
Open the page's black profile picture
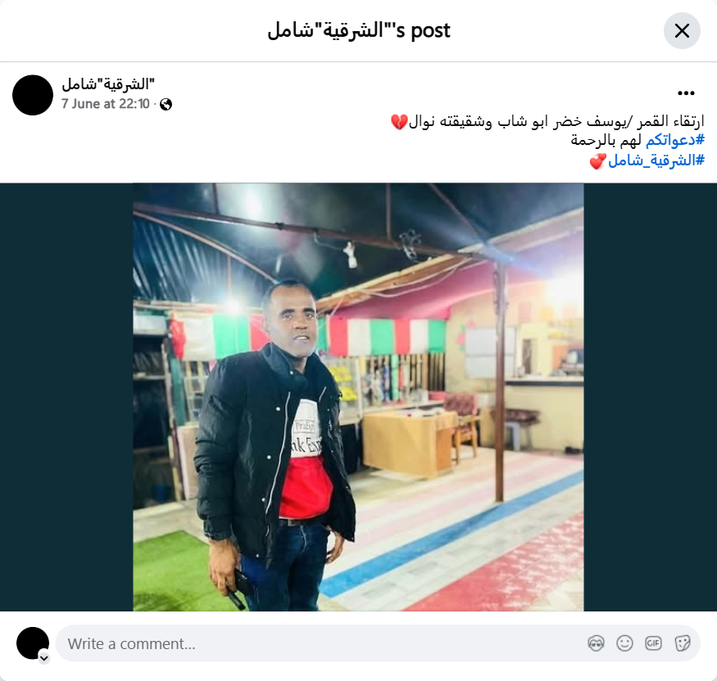click(33, 95)
